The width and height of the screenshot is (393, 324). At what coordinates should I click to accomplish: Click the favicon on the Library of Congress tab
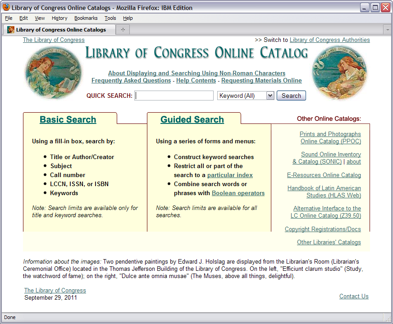tap(10, 30)
